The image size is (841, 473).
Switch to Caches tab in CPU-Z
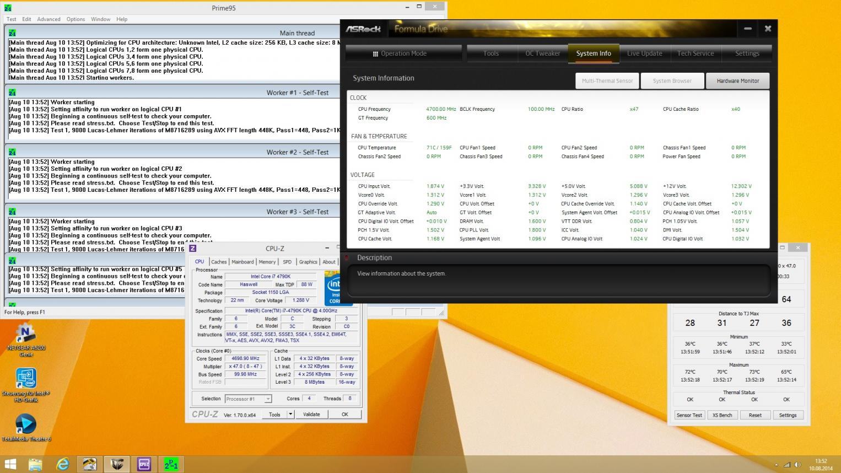pos(219,262)
